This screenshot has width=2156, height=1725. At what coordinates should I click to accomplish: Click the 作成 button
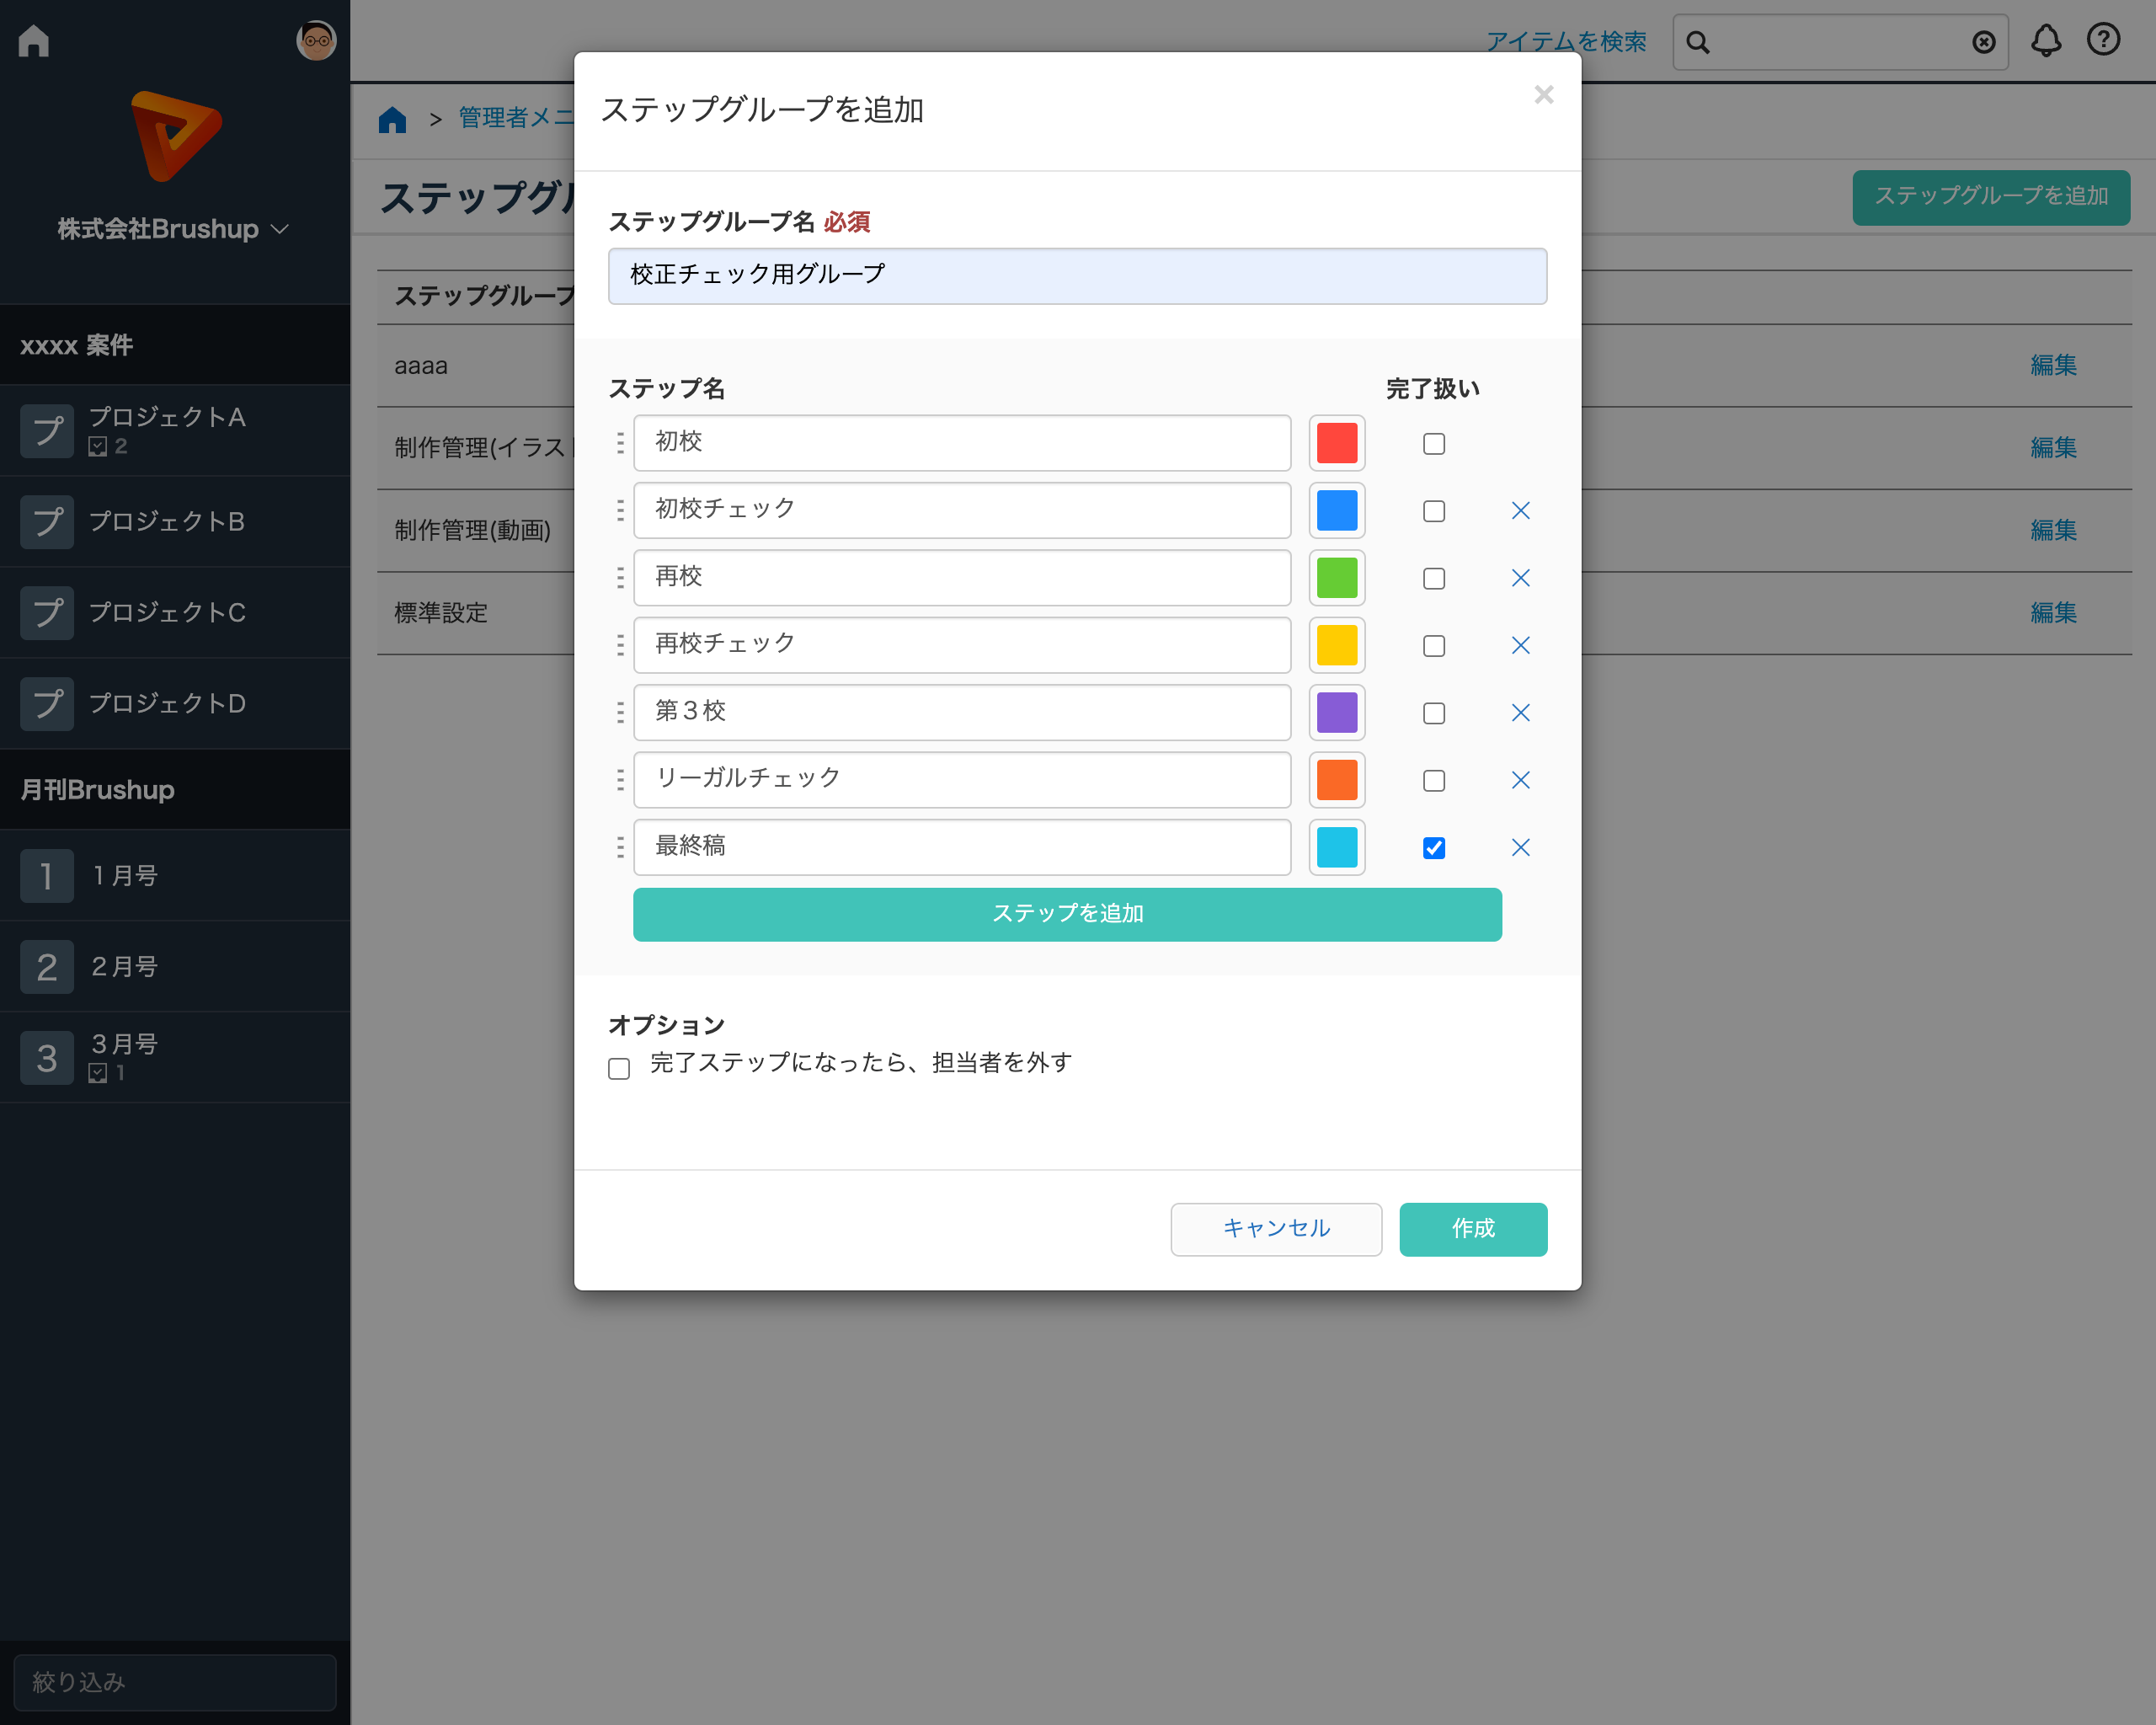[x=1472, y=1229]
